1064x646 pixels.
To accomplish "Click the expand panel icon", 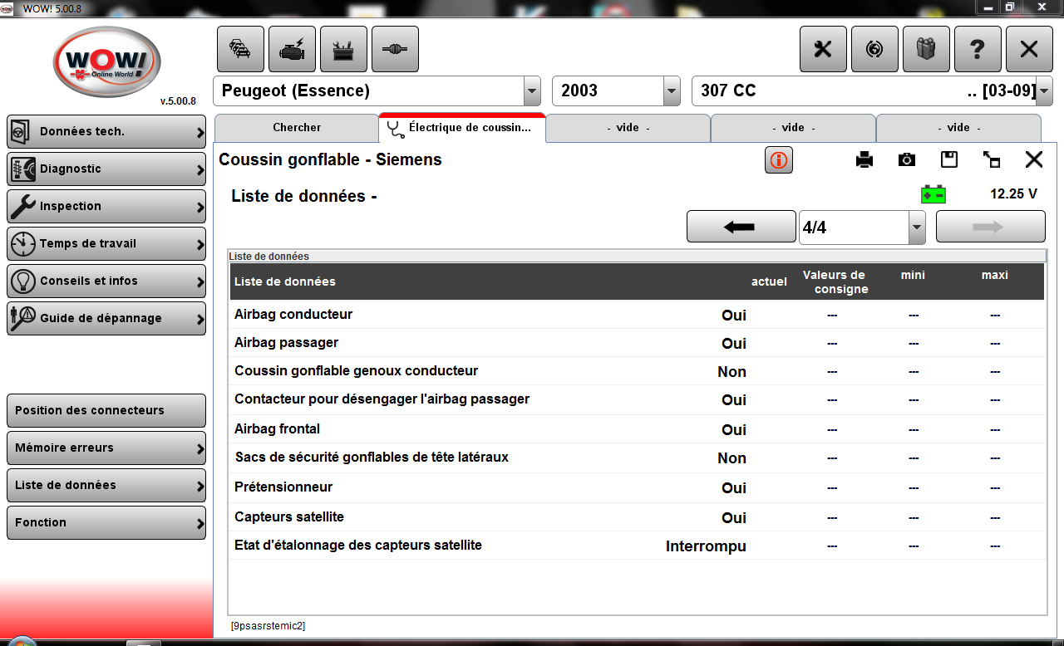I will click(x=992, y=160).
